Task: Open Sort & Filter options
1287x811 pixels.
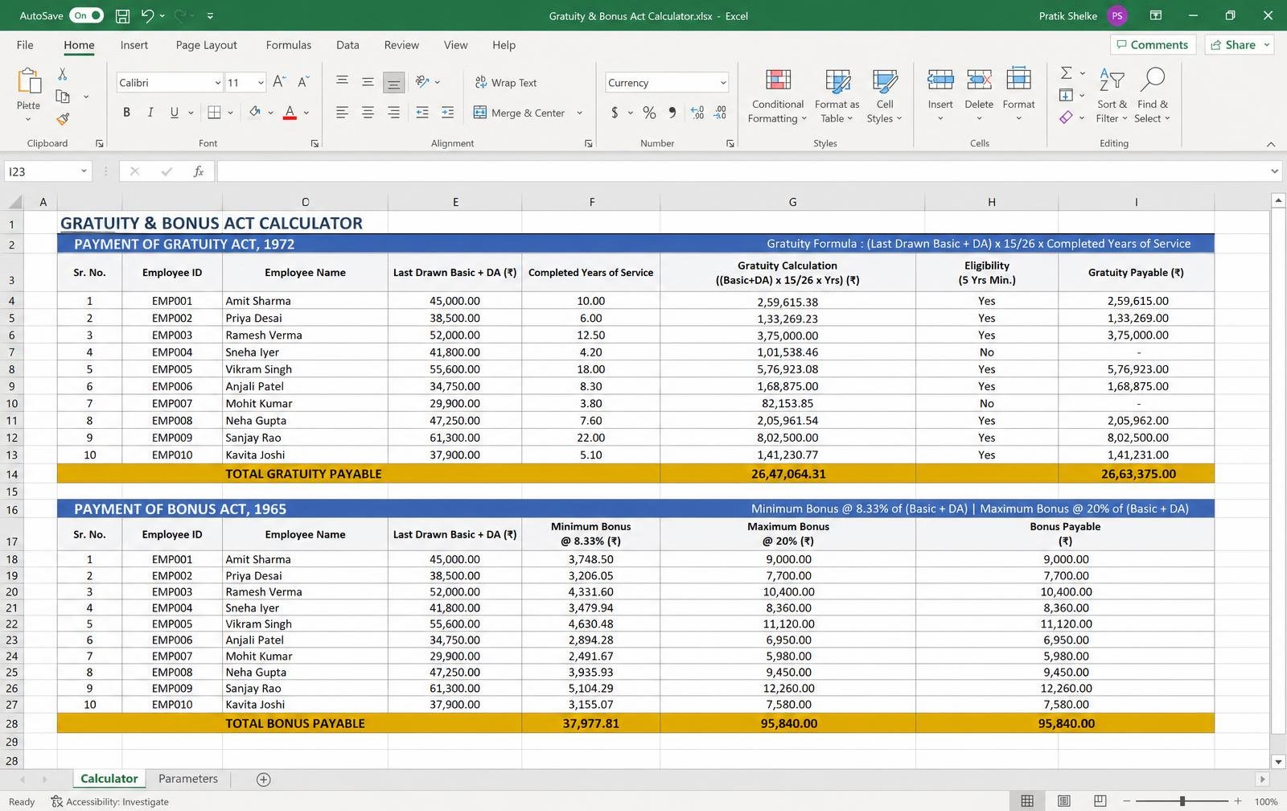Action: [1112, 95]
